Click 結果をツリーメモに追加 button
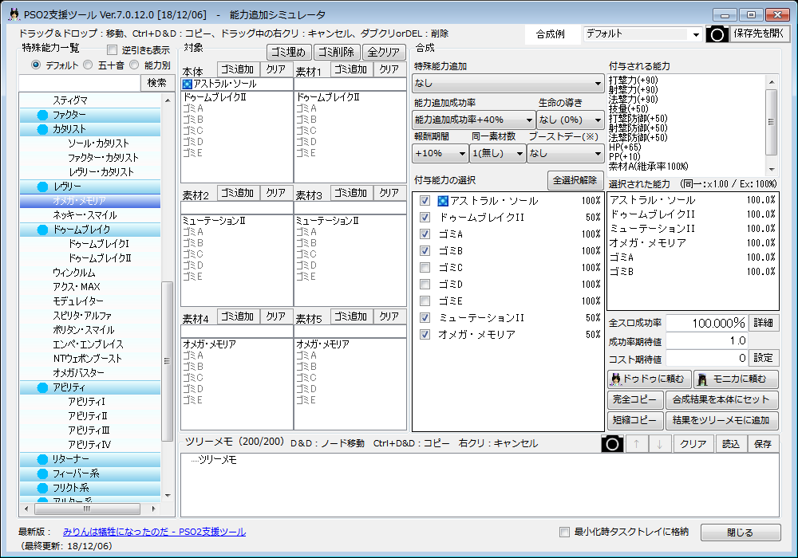The height and width of the screenshot is (558, 798). coord(721,420)
